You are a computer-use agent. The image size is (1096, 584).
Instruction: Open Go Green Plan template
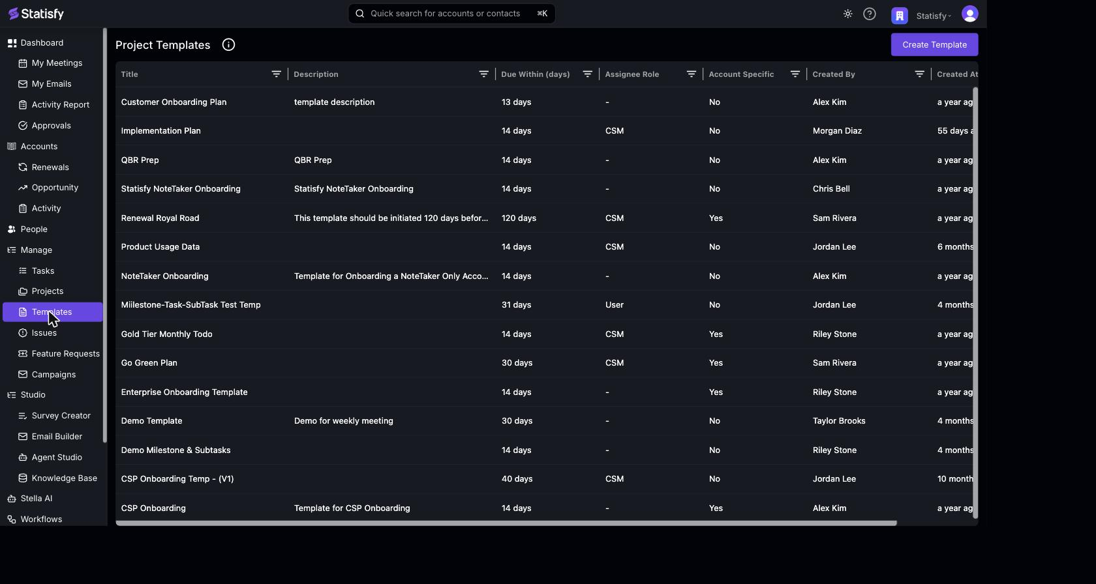(x=149, y=363)
